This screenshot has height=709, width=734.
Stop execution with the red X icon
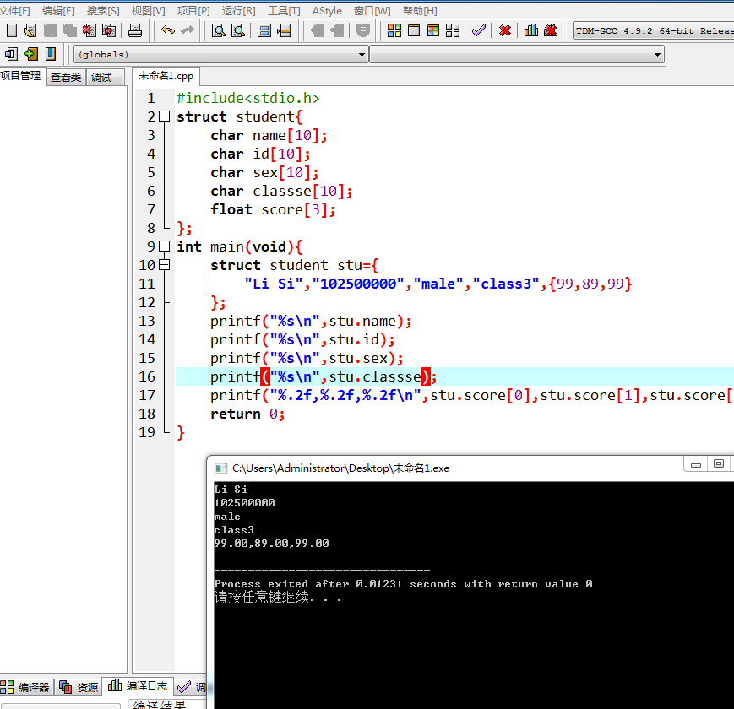[x=504, y=31]
